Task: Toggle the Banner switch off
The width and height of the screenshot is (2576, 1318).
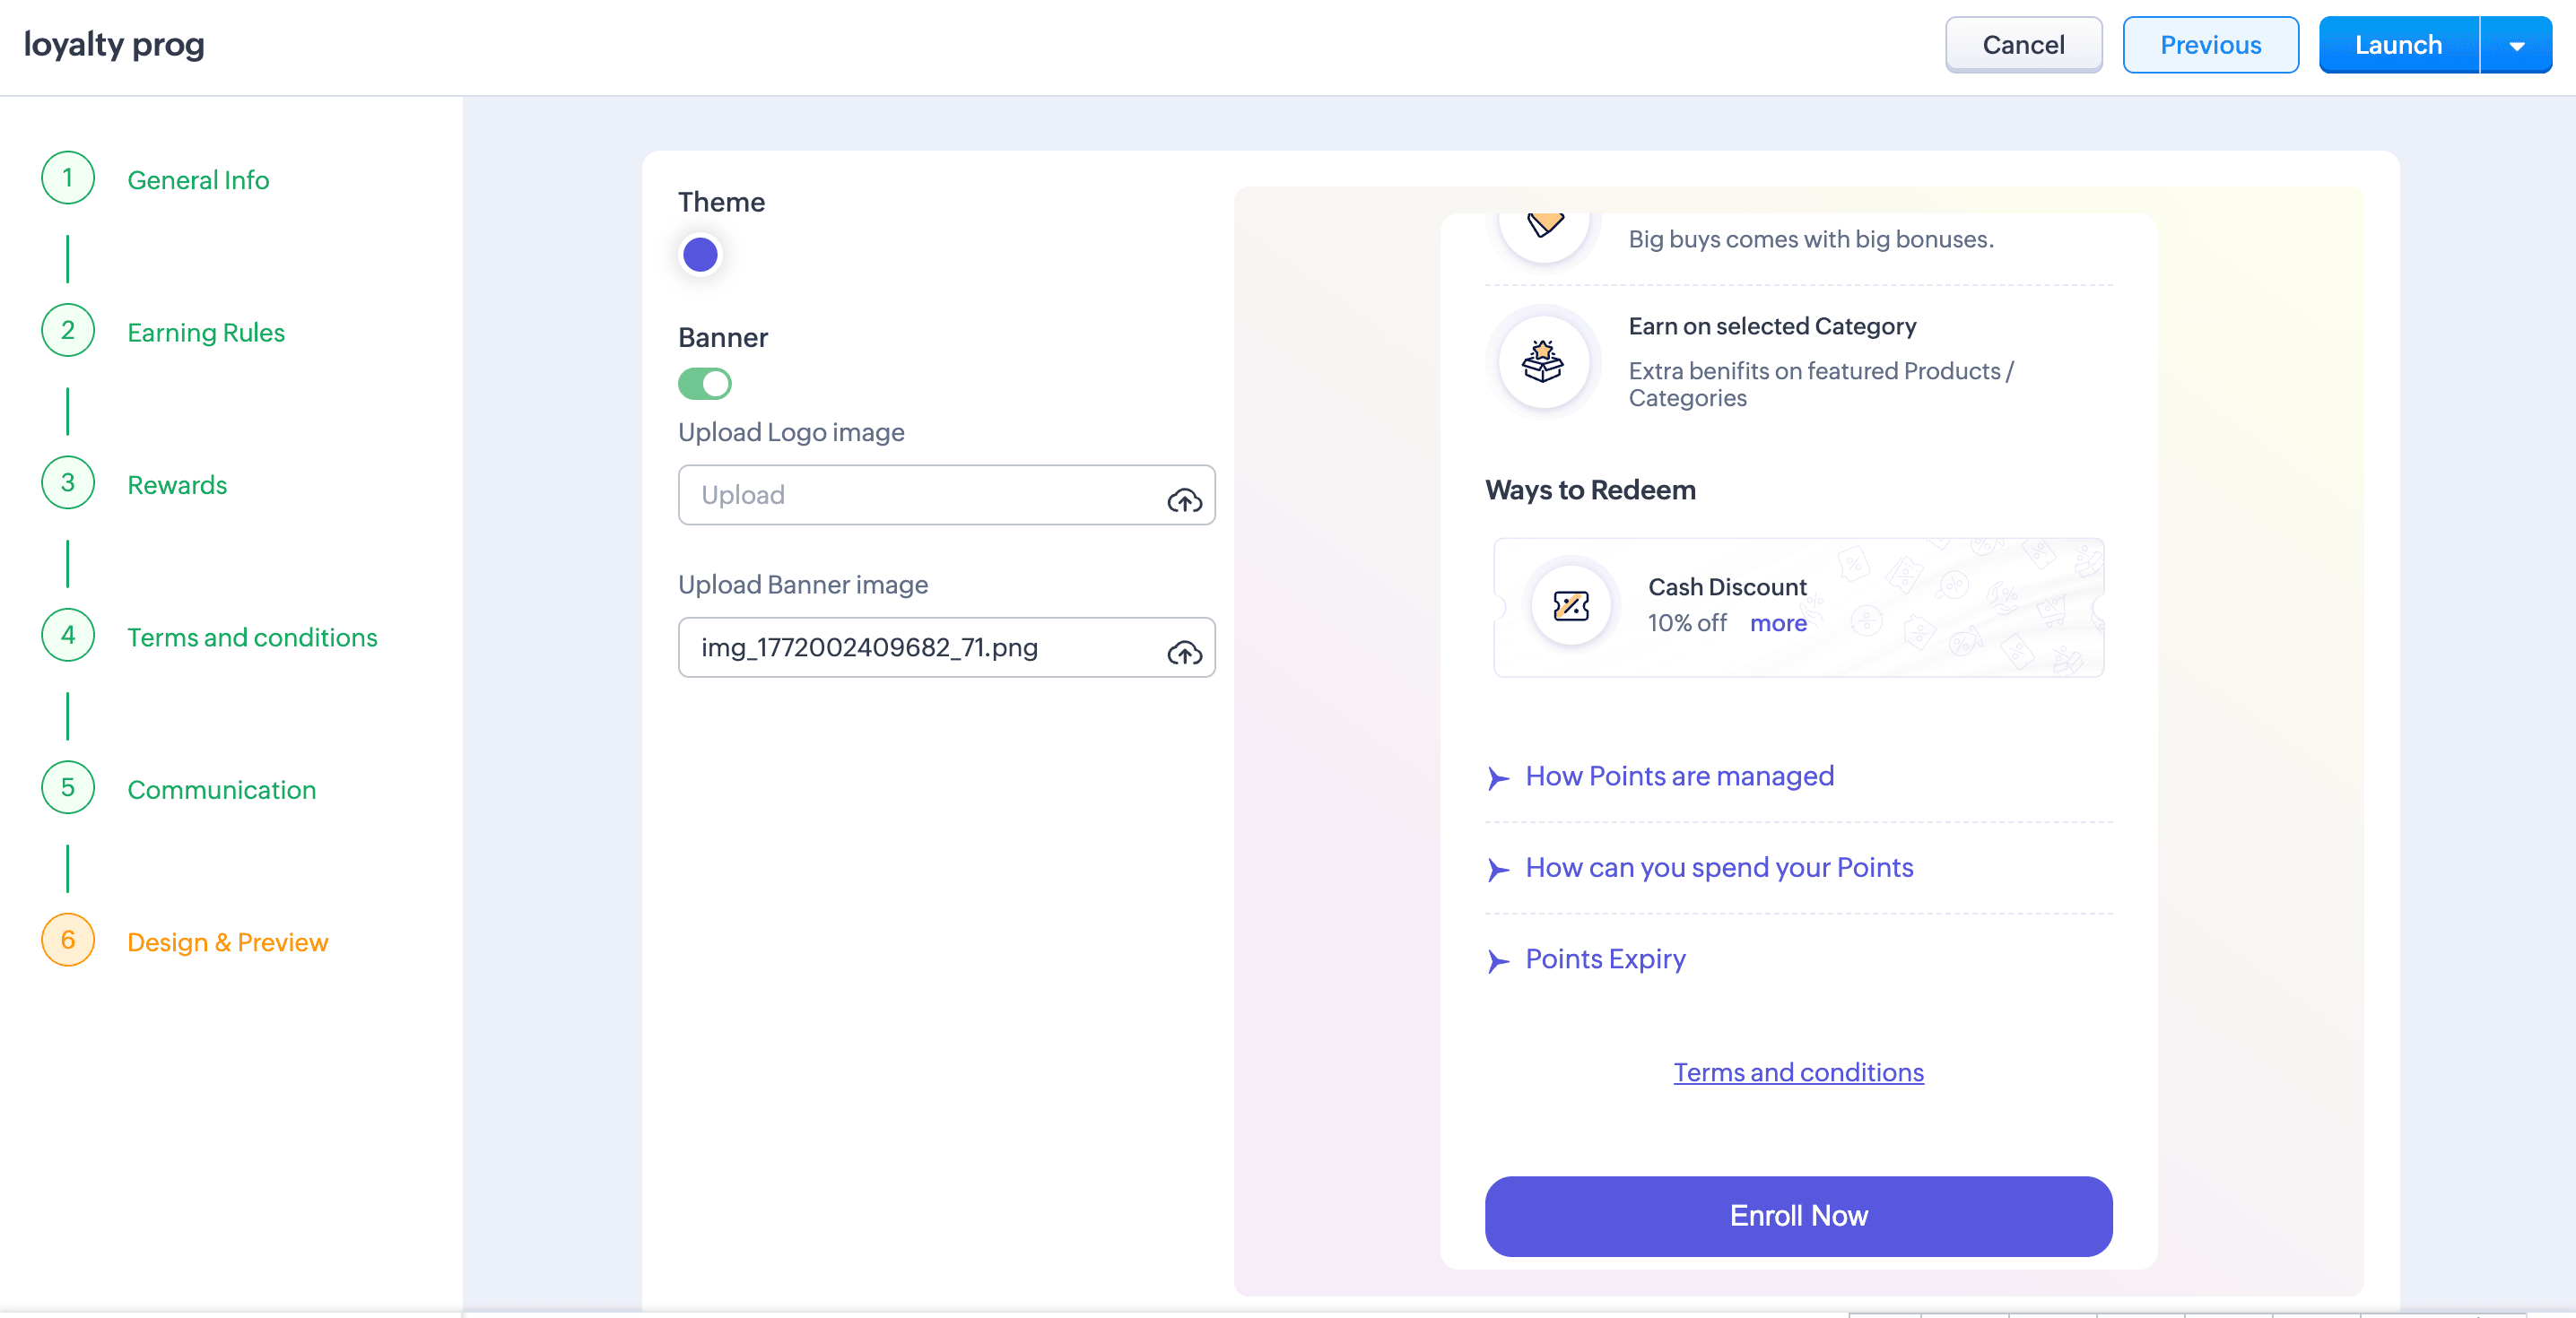Action: 705,384
